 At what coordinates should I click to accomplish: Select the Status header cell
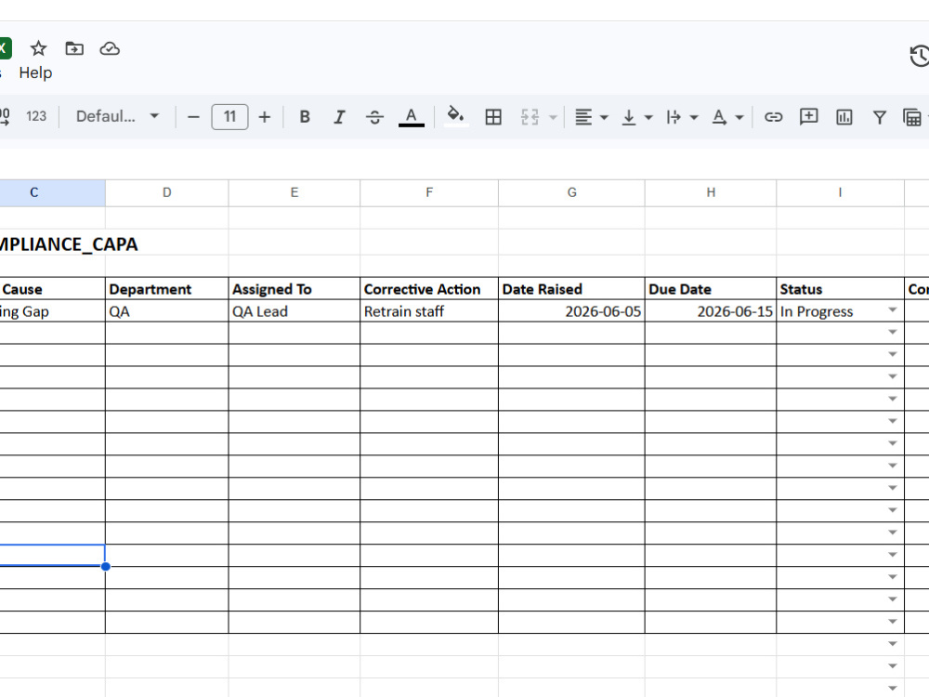click(840, 289)
